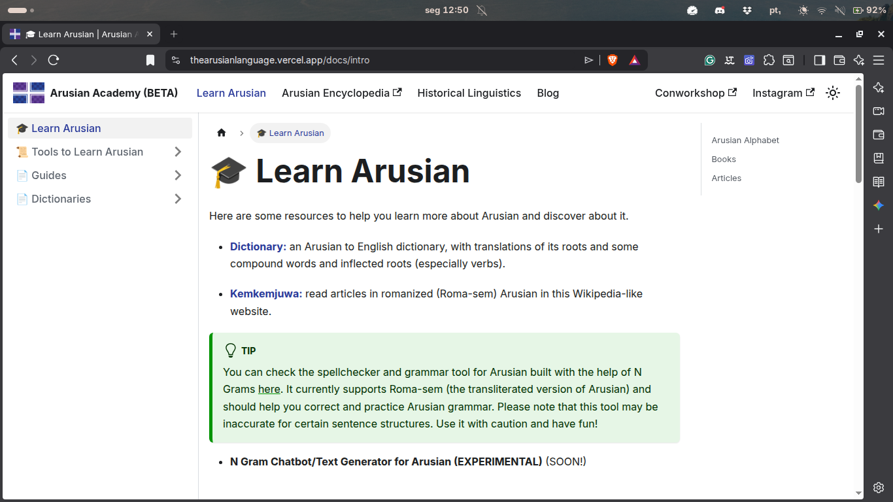Viewport: 893px width, 502px height.
Task: Toggle the browser side panel icon
Action: pos(819,60)
